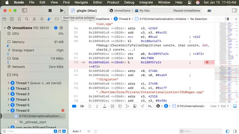Image resolution: width=239 pixels, height=134 pixels.
Task: Open the Product menu
Action: pos(113,3)
